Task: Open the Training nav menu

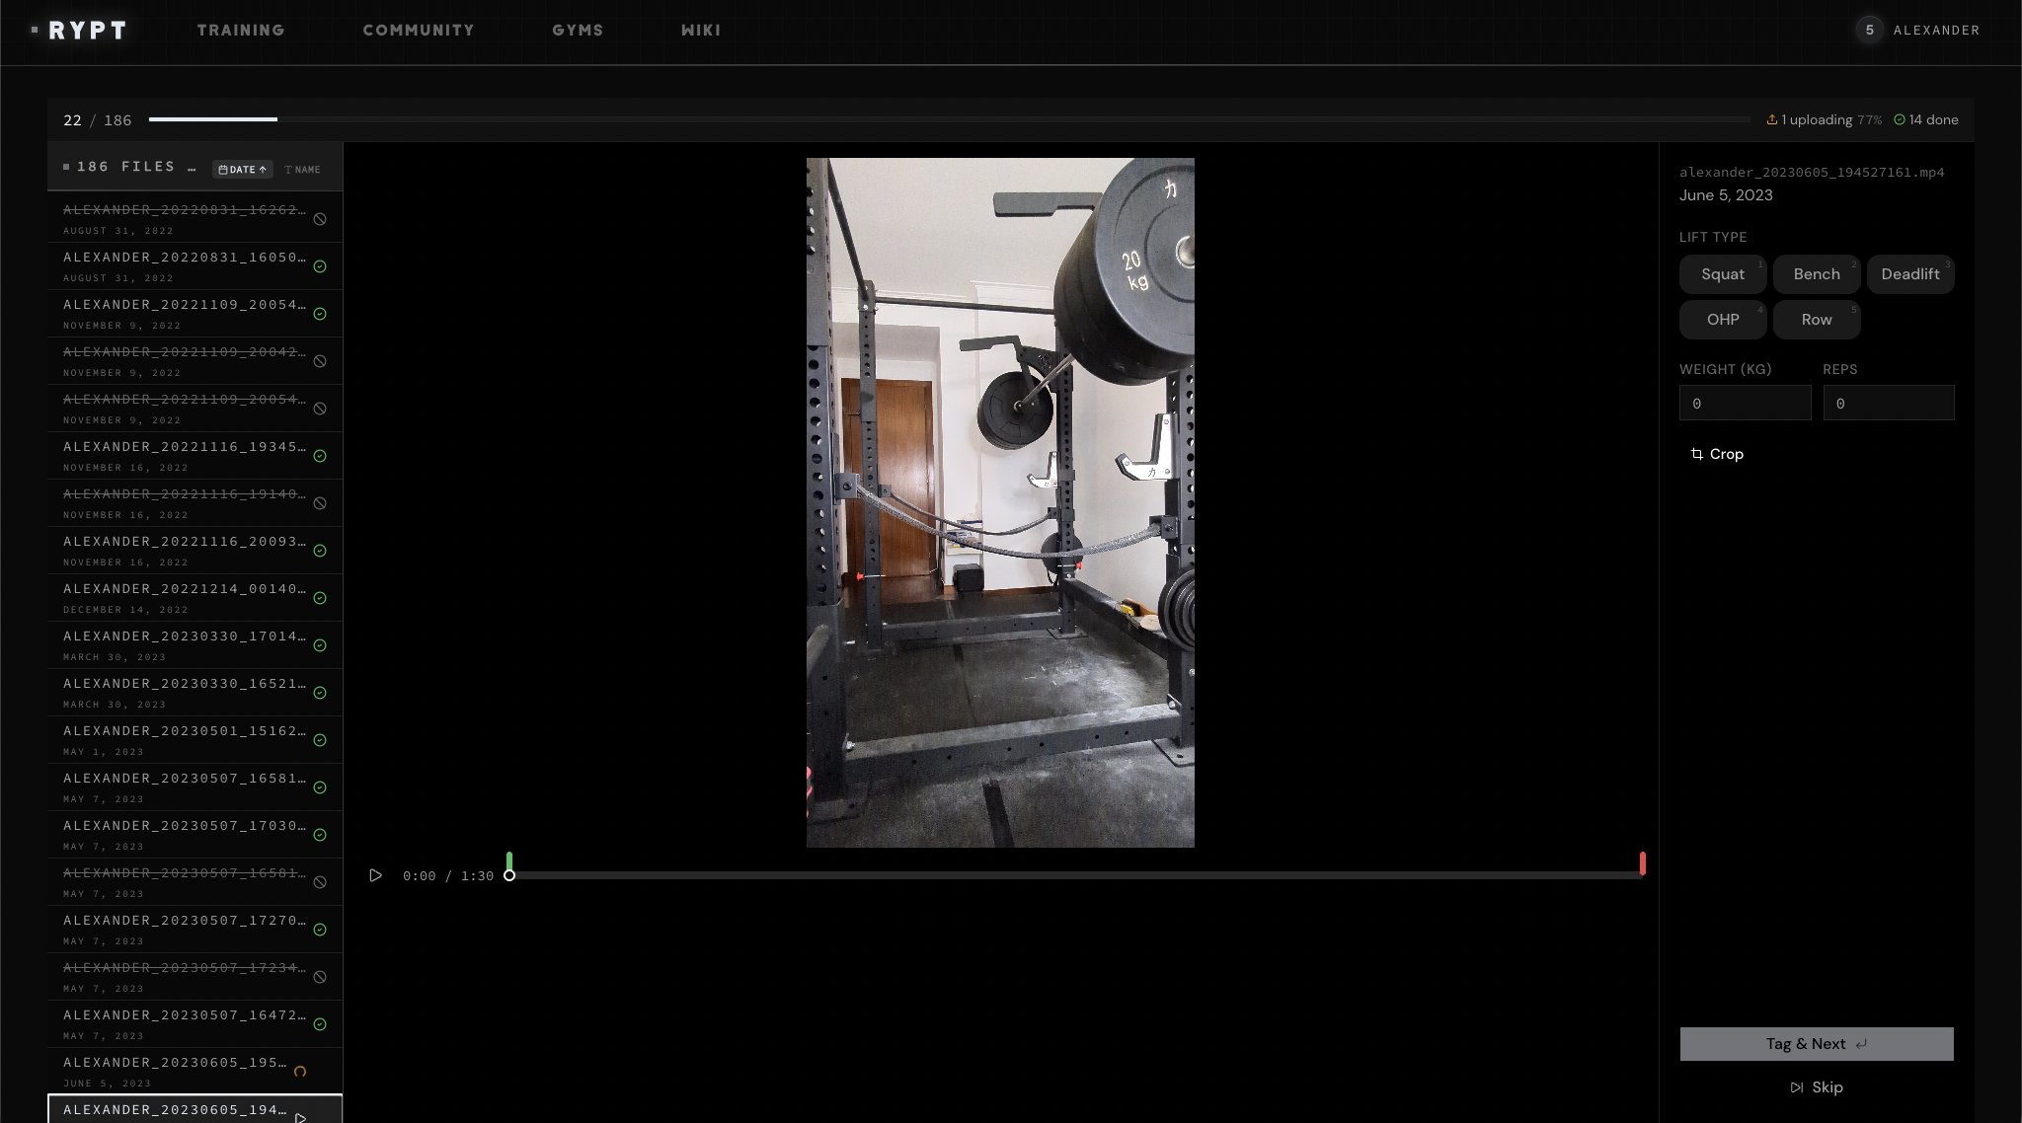Action: (x=241, y=31)
